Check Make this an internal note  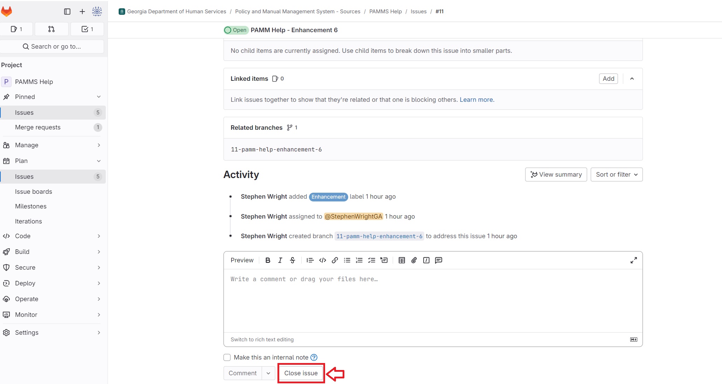(227, 357)
